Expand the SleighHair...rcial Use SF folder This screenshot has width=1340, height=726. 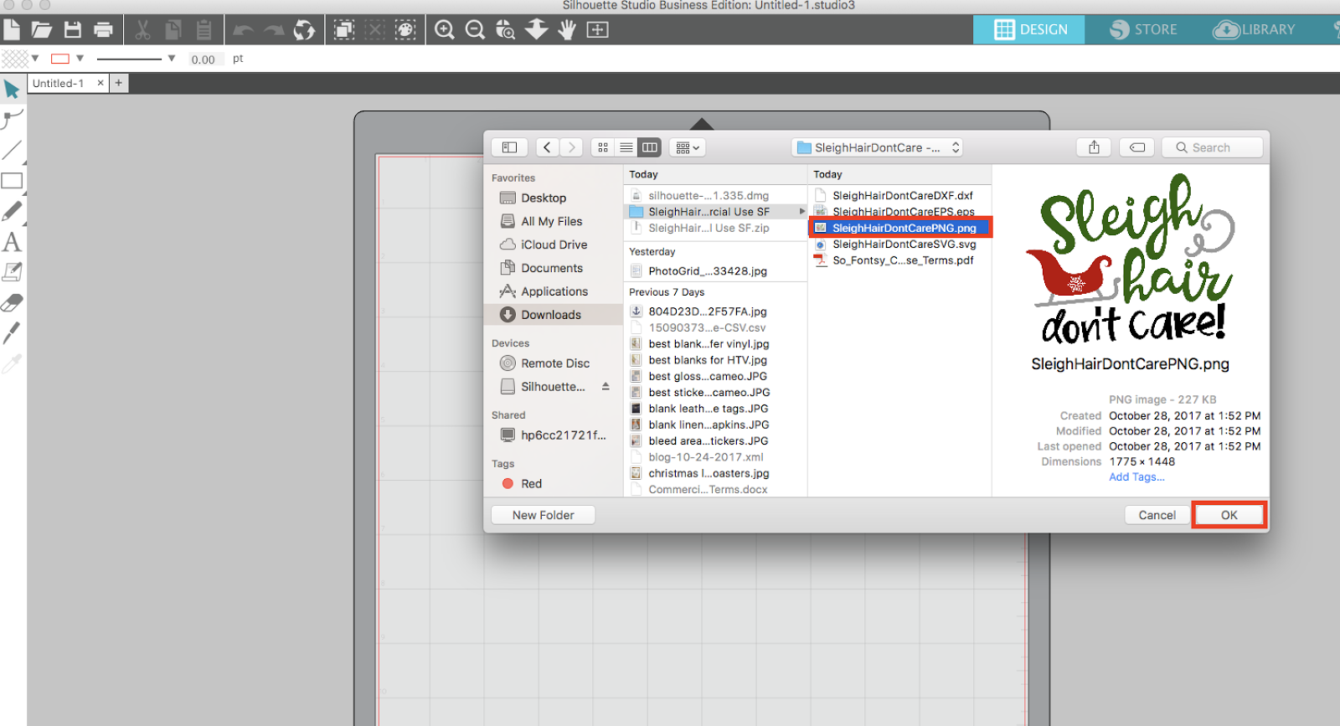pyautogui.click(x=802, y=212)
